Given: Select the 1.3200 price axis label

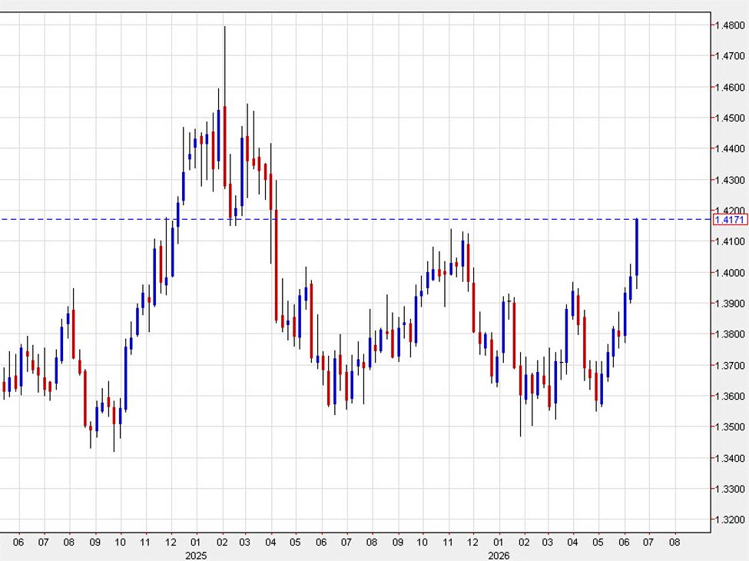Looking at the screenshot, I should click(731, 520).
